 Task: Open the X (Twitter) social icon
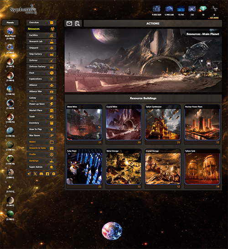coord(35,174)
